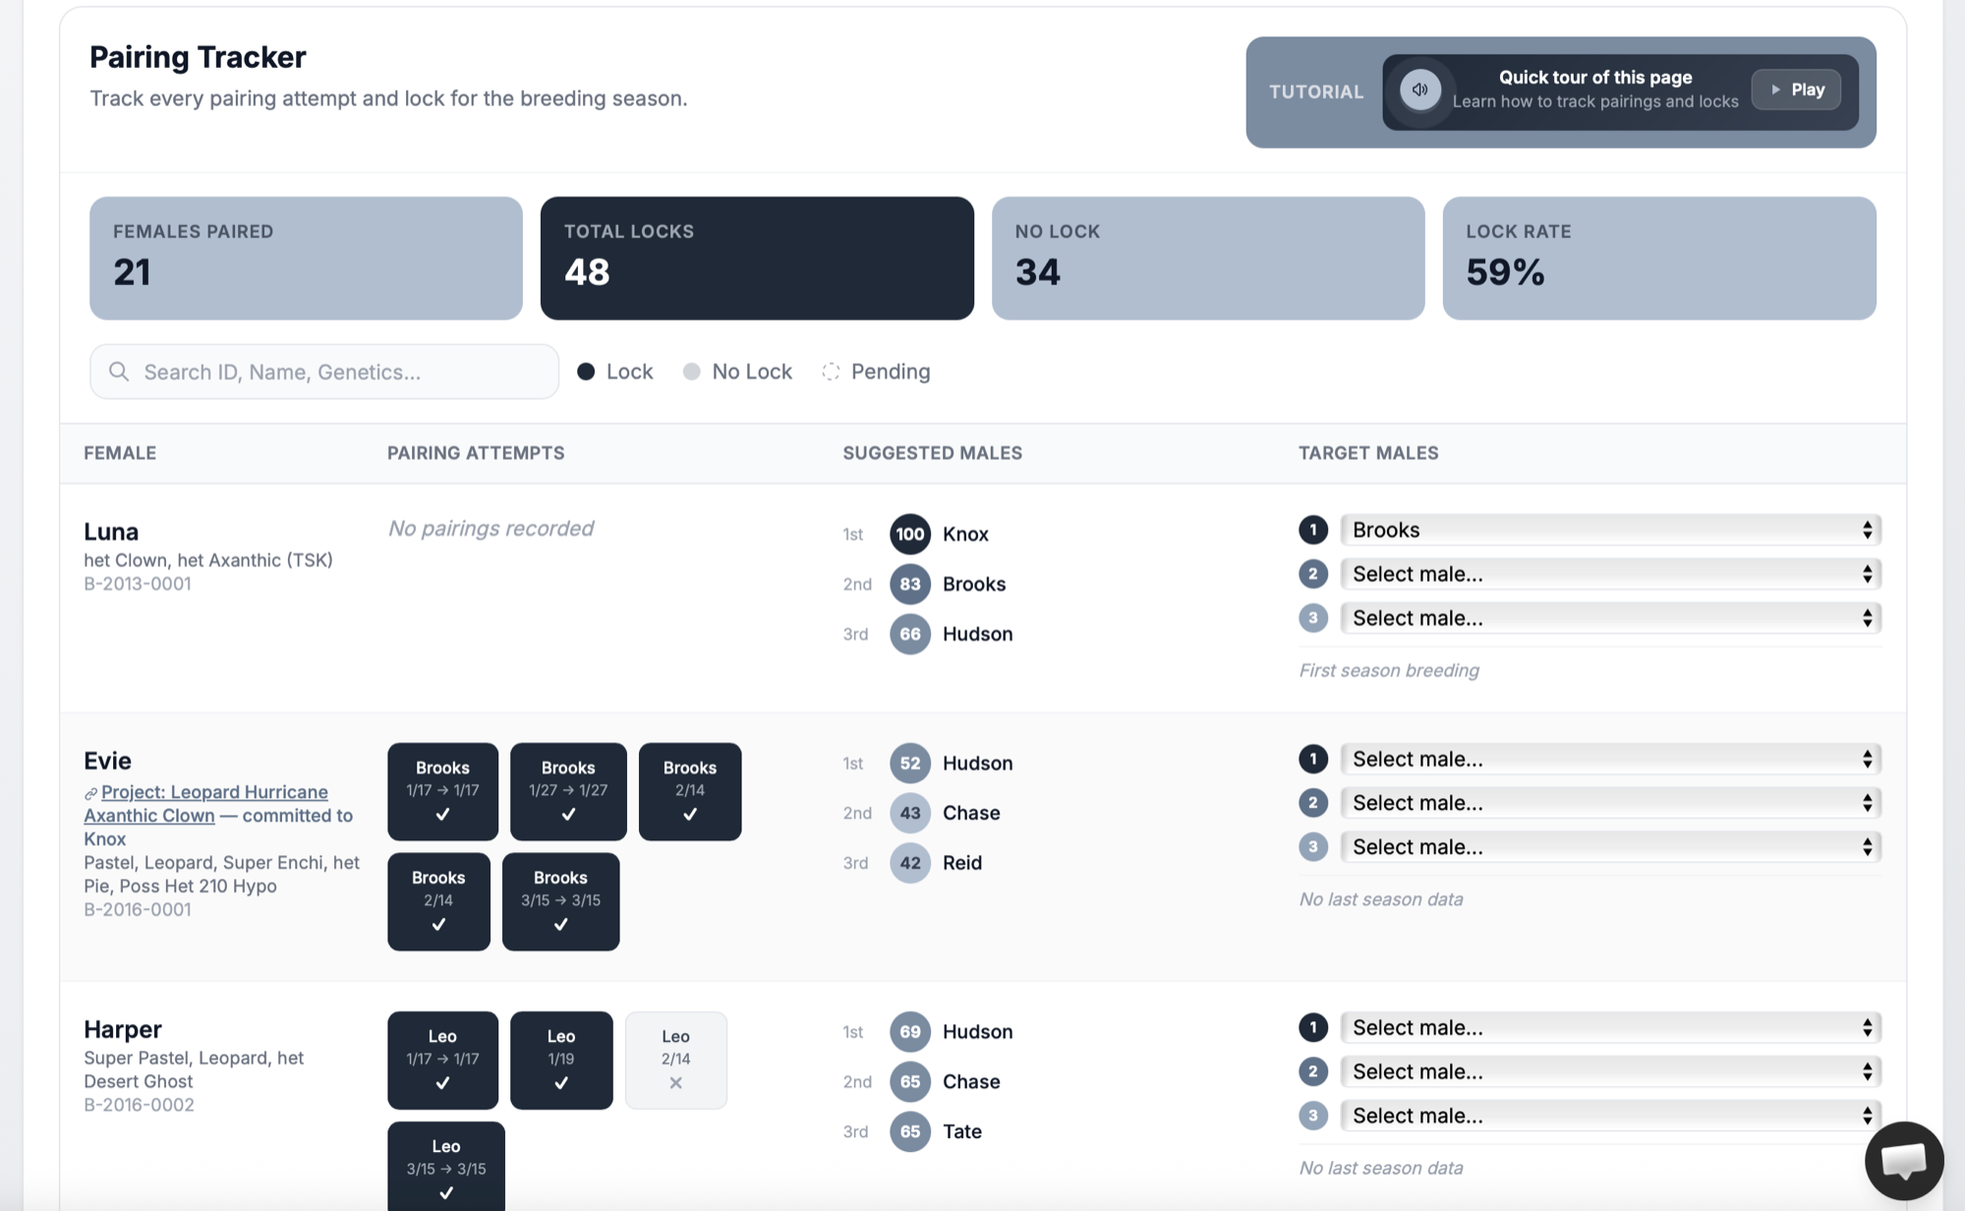Select the Females Paired stat card
The width and height of the screenshot is (1965, 1211).
click(306, 259)
